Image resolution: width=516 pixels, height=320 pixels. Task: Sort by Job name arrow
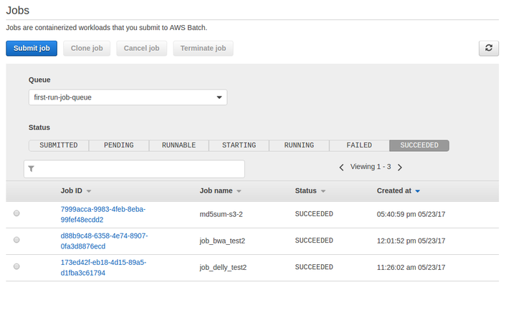(239, 191)
